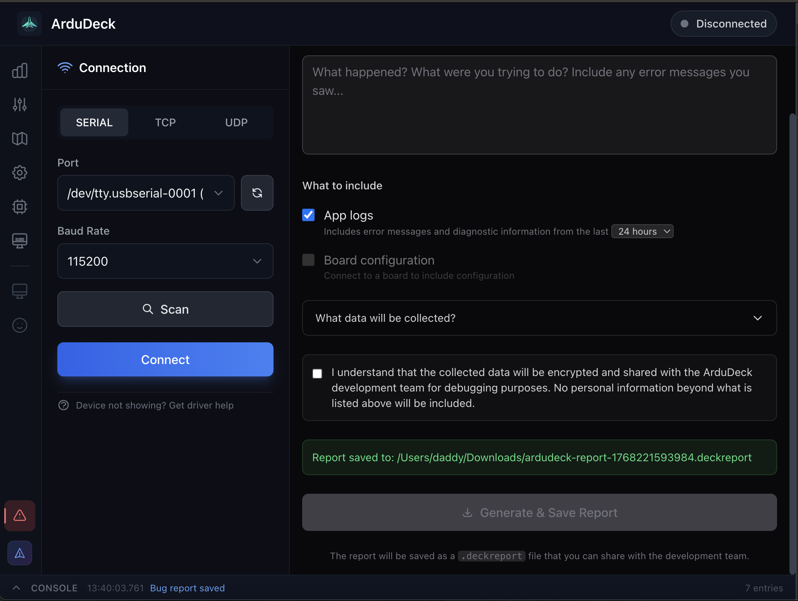Expand What data will be collected section

[539, 318]
